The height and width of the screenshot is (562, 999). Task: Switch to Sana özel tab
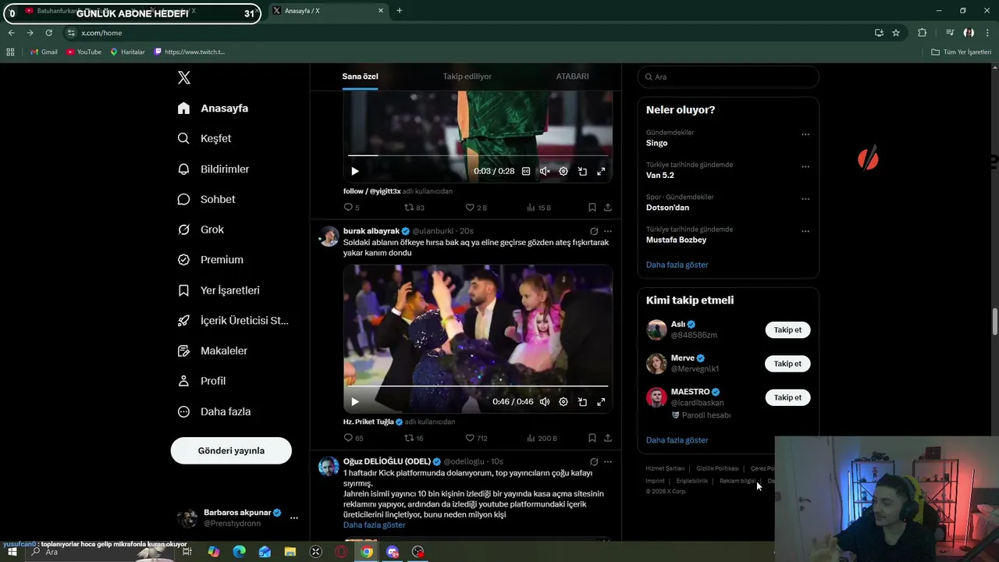tap(360, 76)
